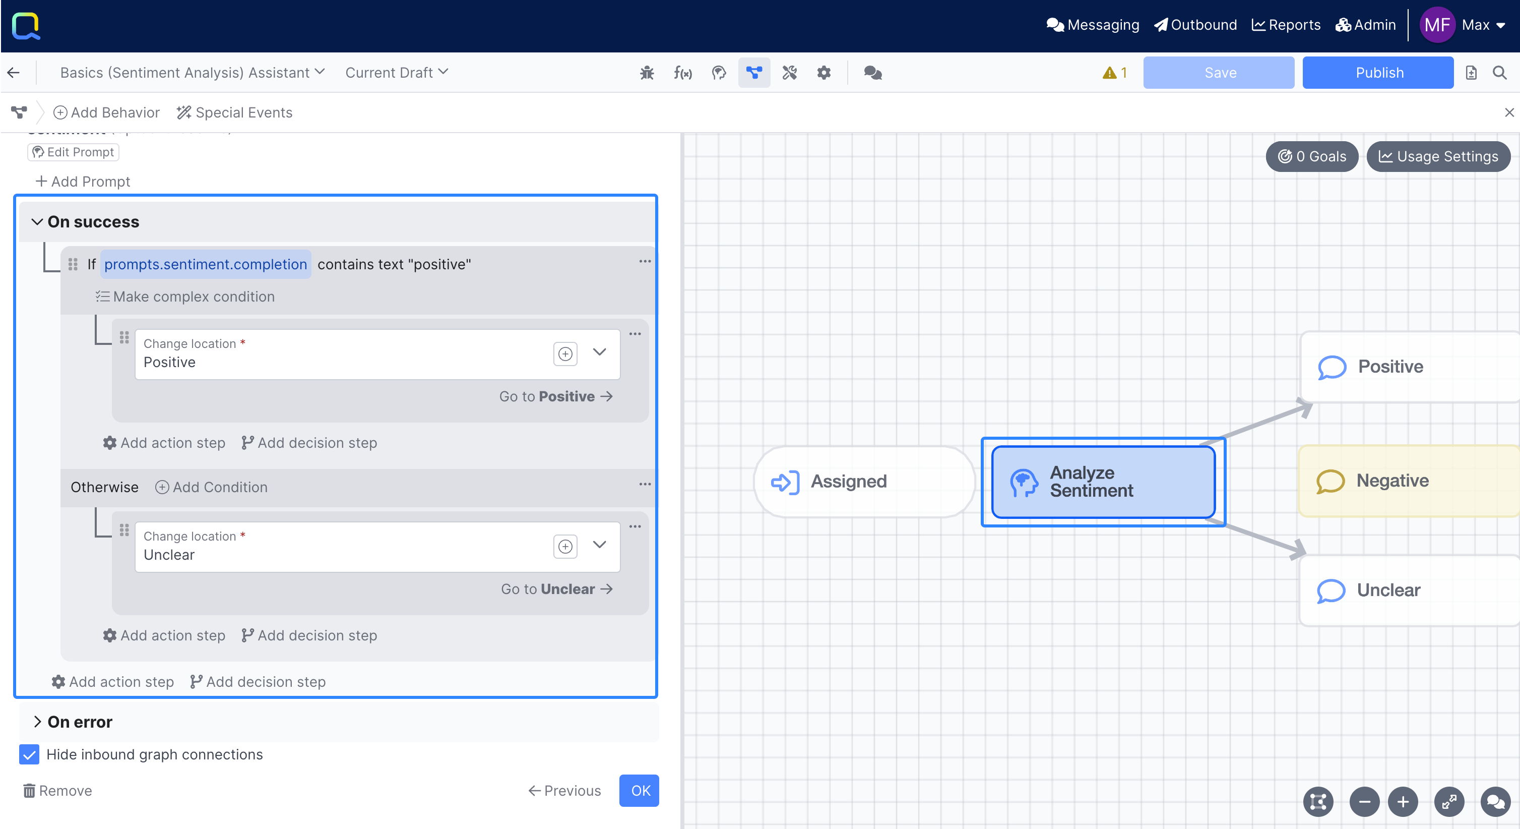Click the AI prompts head icon
This screenshot has height=829, width=1520.
718,73
